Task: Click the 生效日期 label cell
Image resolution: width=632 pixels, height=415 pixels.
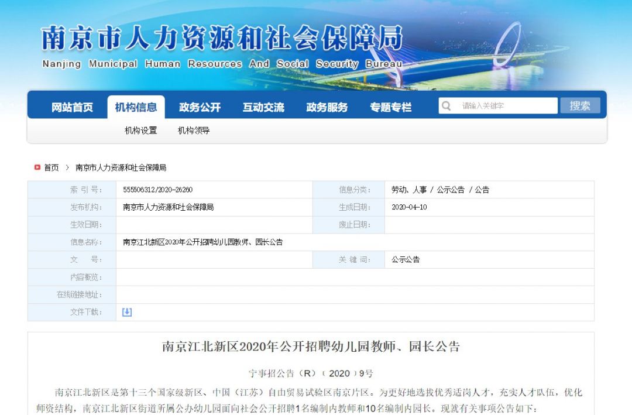Action: [x=72, y=225]
